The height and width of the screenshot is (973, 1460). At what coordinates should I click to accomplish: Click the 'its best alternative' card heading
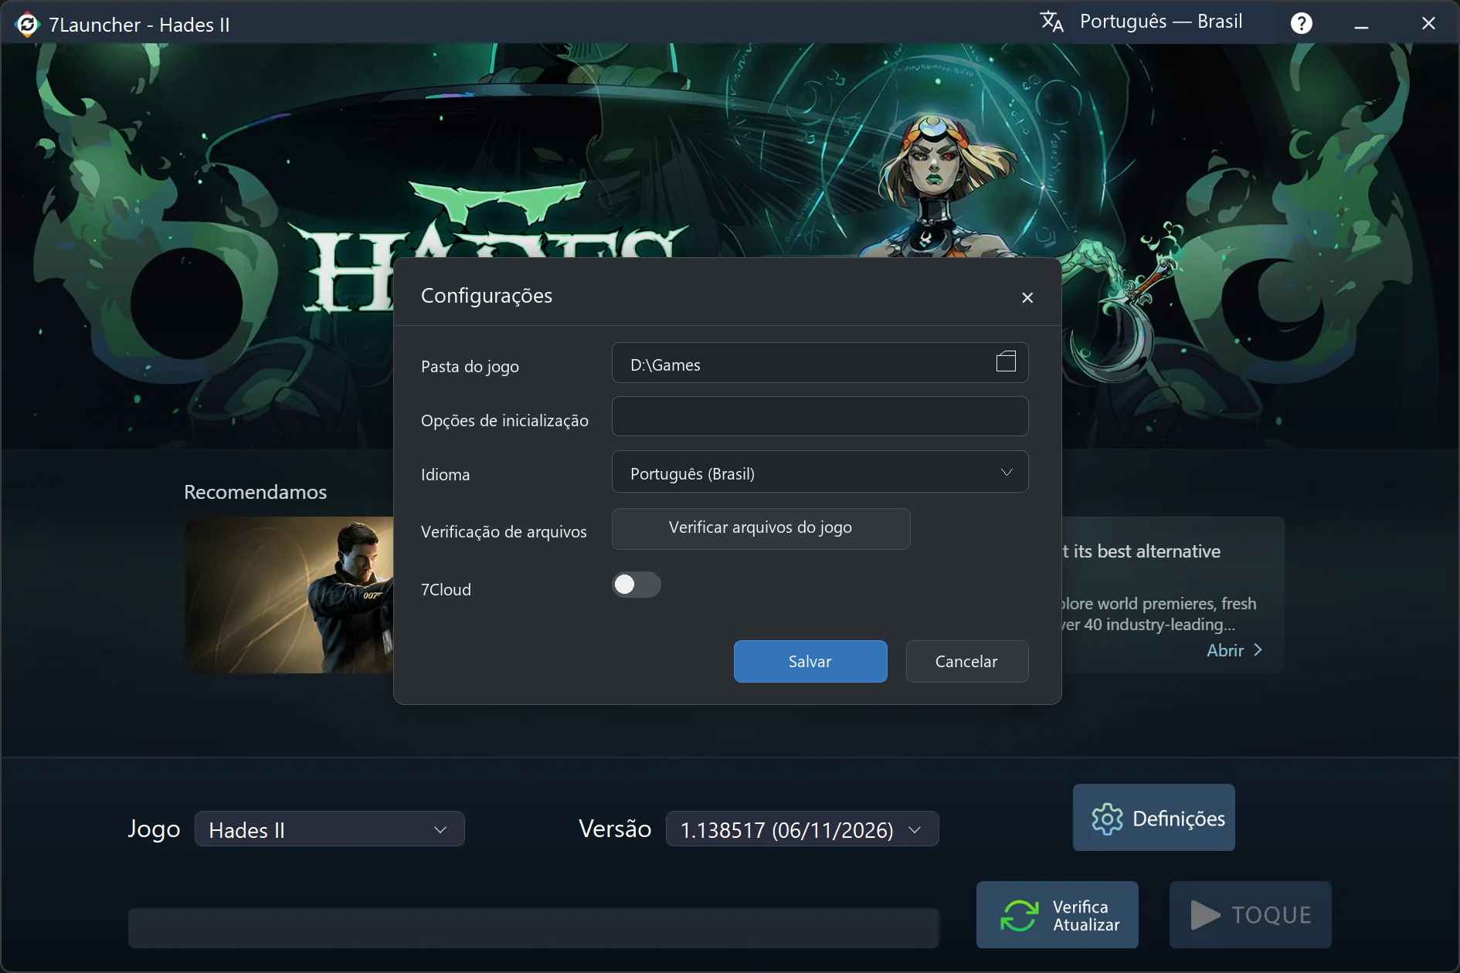[1142, 551]
